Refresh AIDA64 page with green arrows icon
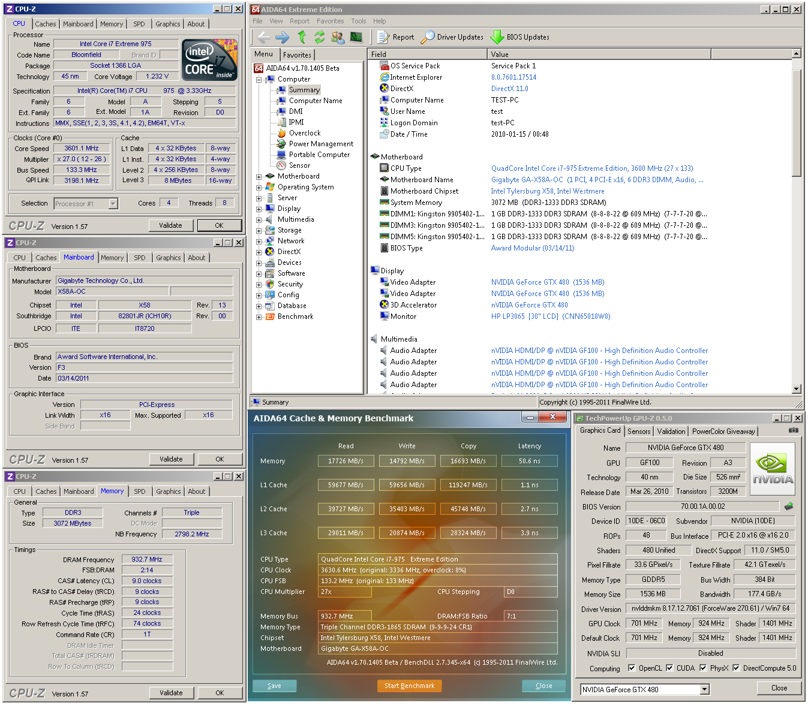Viewport: 808px width, 706px height. point(319,37)
